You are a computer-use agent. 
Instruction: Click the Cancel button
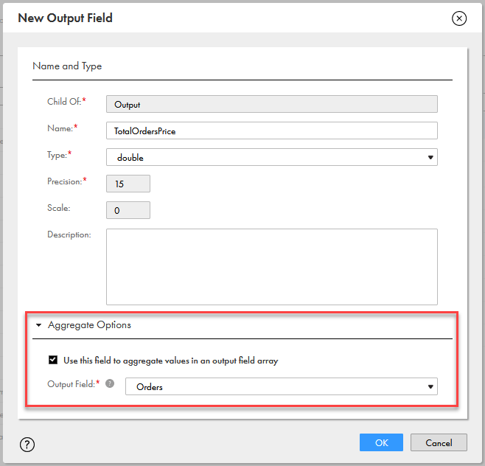point(439,442)
